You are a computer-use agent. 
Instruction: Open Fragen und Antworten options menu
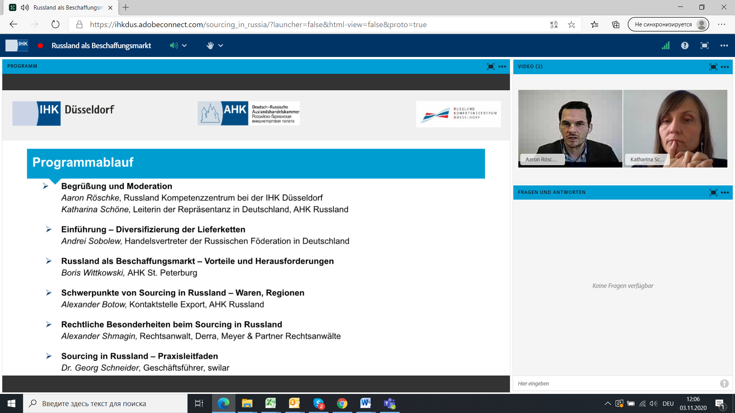pyautogui.click(x=725, y=192)
